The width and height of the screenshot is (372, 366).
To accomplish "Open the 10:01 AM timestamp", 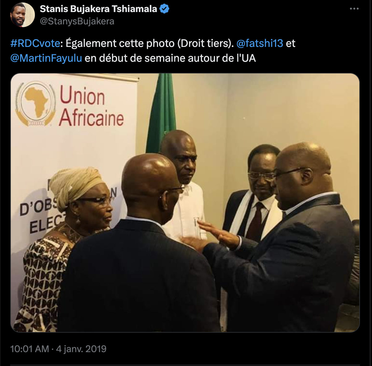I will 30,349.
